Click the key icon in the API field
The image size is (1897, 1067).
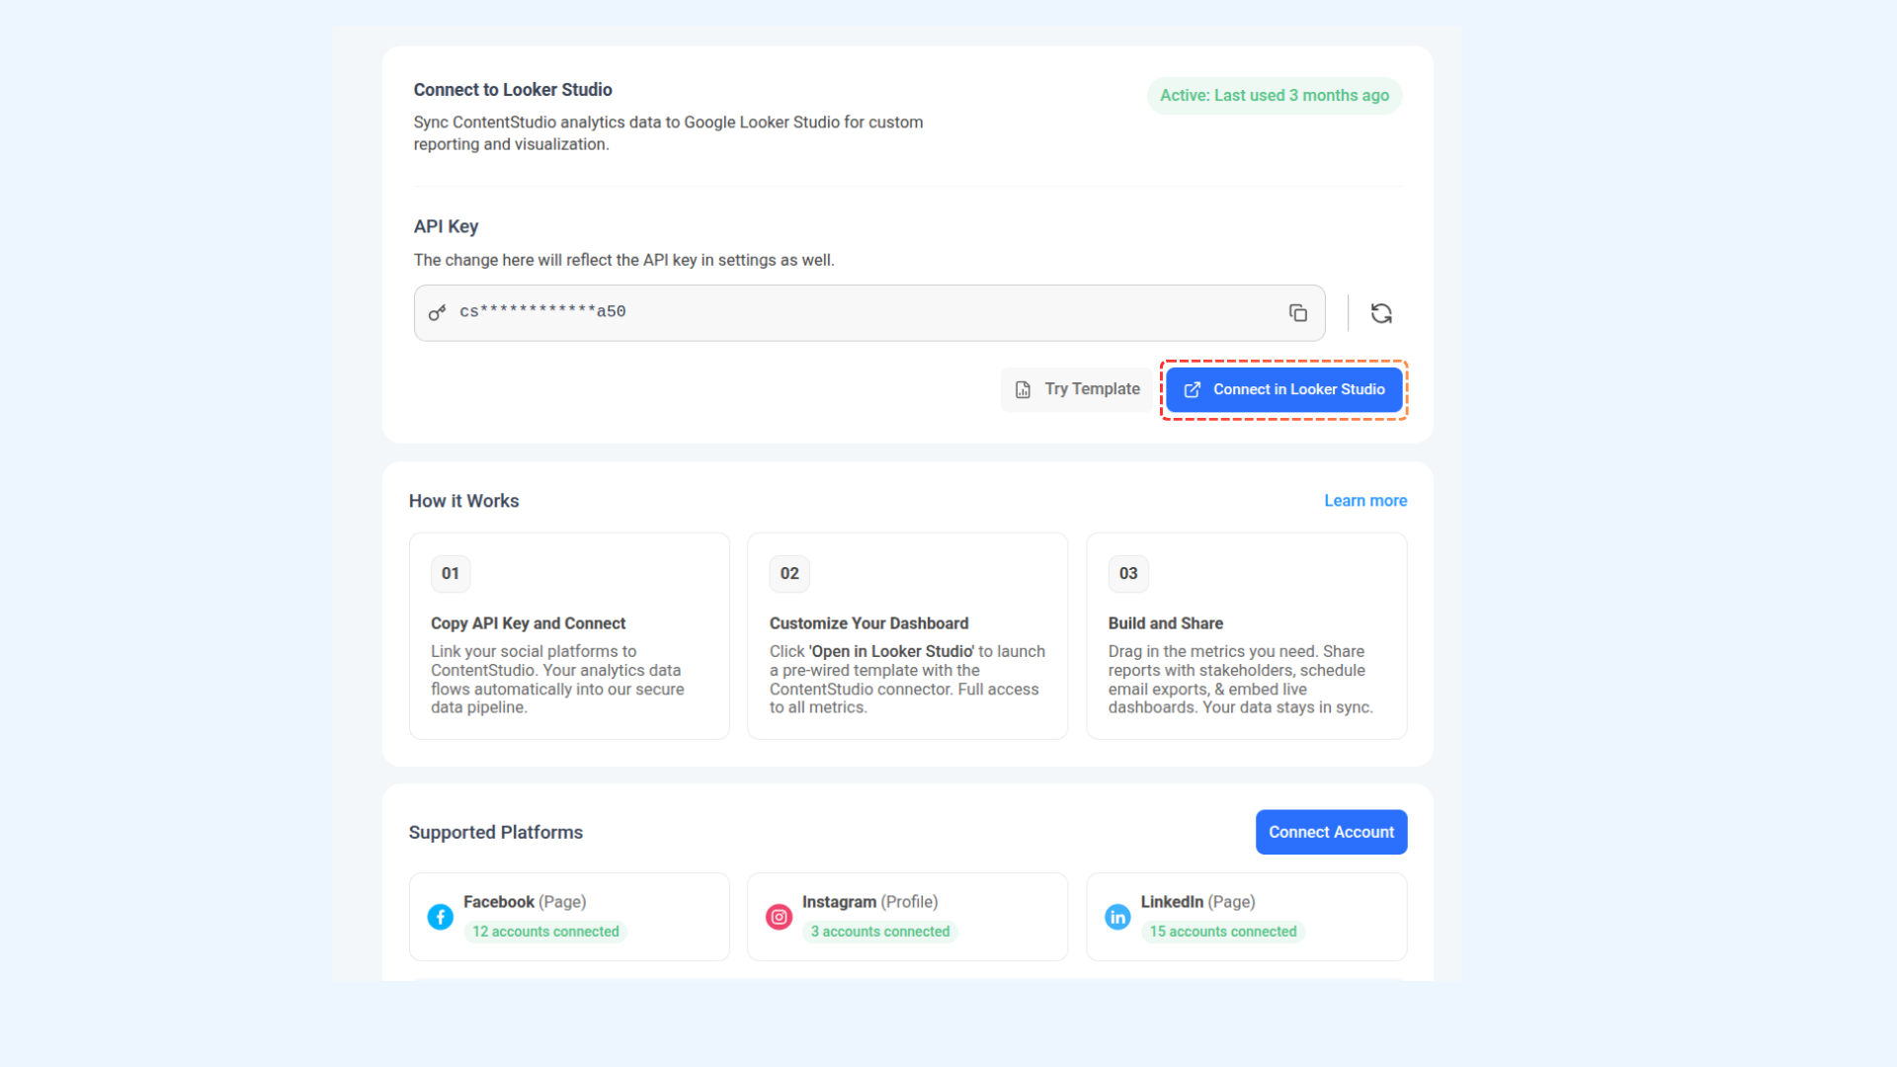[x=437, y=313]
